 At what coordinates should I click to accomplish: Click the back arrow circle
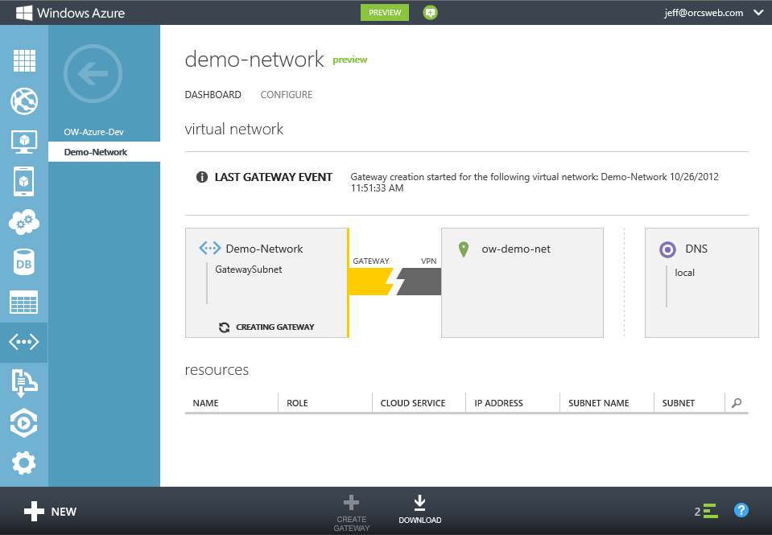click(93, 74)
